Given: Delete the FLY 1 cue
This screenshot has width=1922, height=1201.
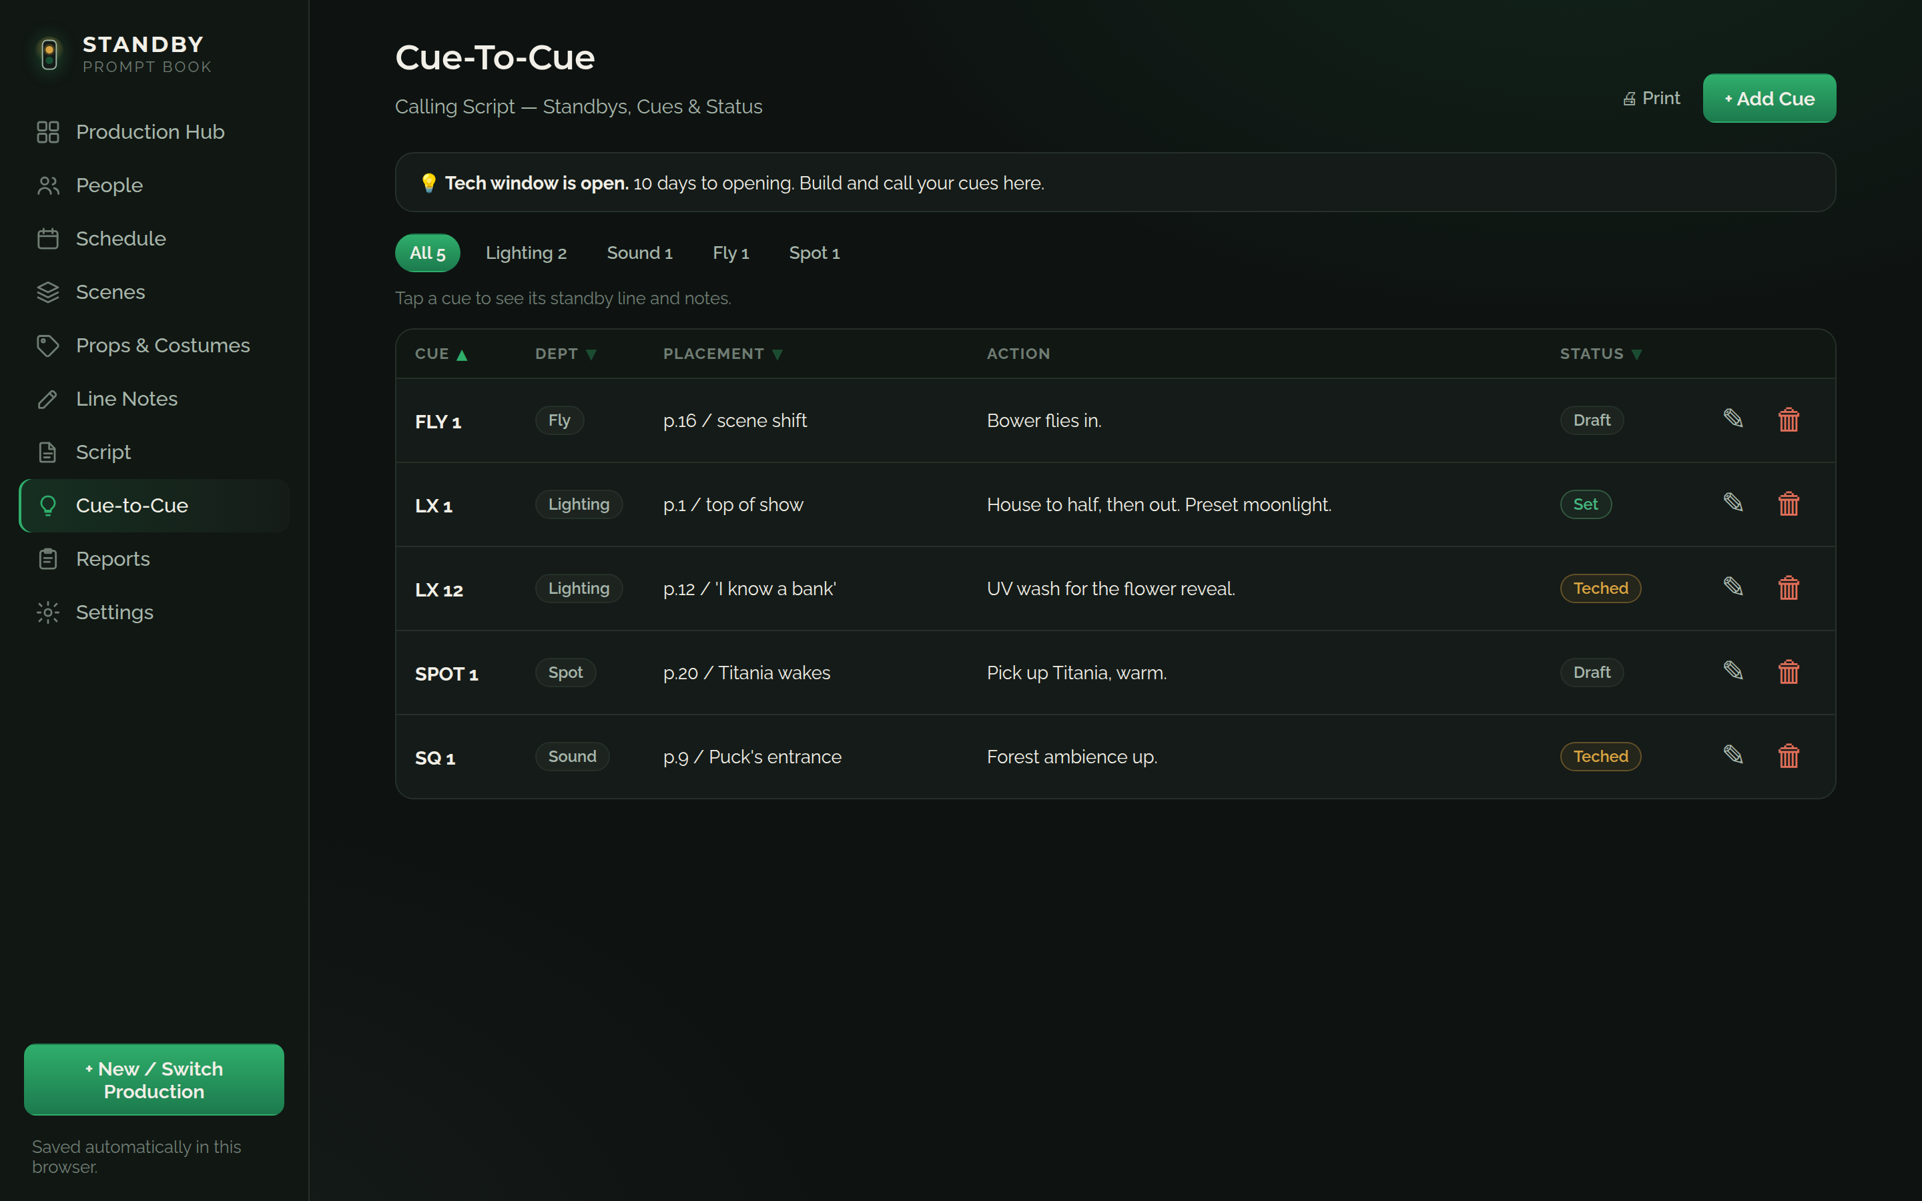Looking at the screenshot, I should point(1789,420).
